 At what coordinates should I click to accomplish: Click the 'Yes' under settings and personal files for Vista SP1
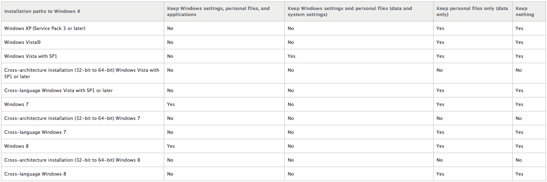pyautogui.click(x=292, y=56)
